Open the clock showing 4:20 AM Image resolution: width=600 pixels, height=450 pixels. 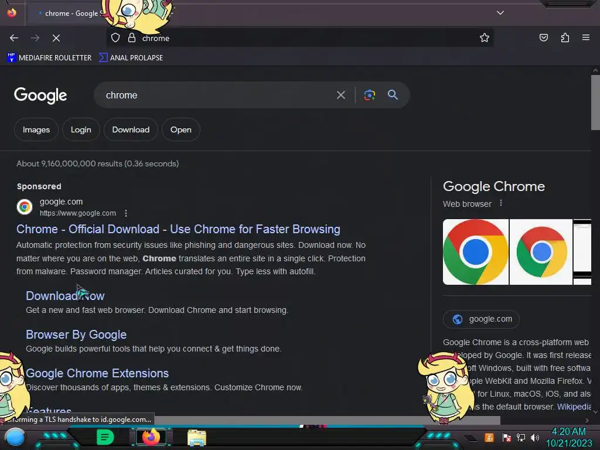pos(569,437)
